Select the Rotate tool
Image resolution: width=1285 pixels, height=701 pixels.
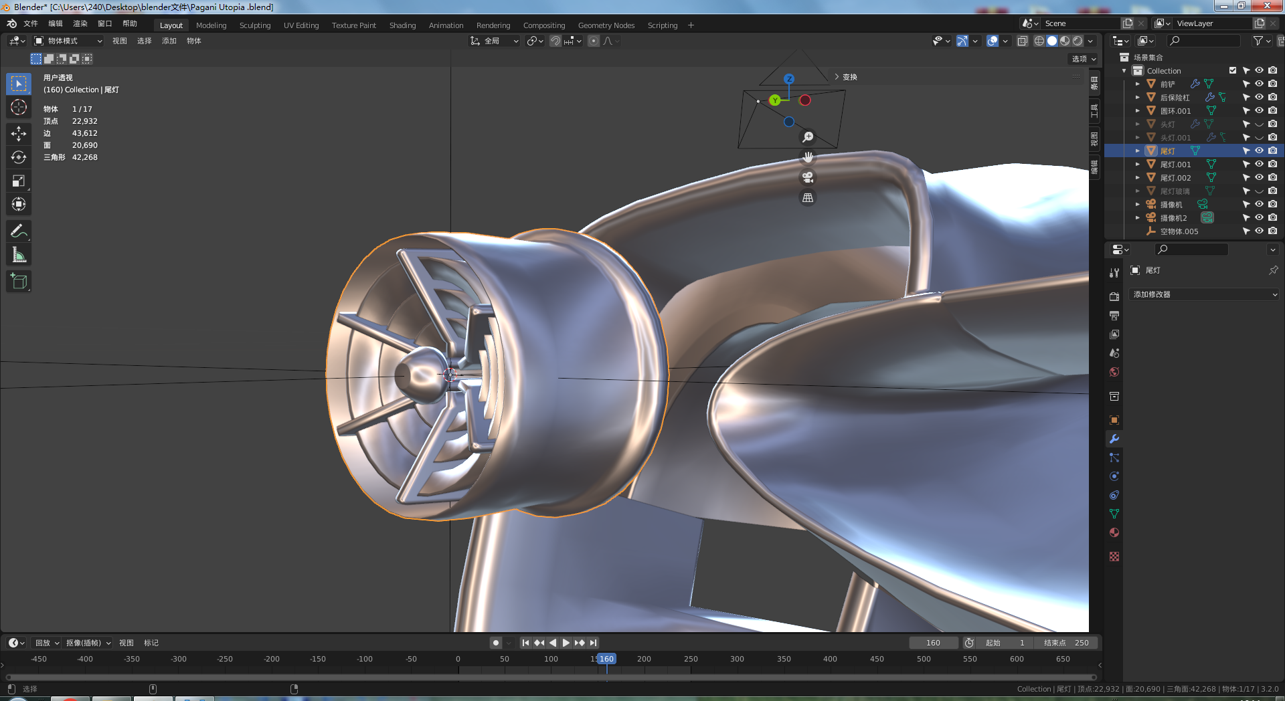pos(19,157)
